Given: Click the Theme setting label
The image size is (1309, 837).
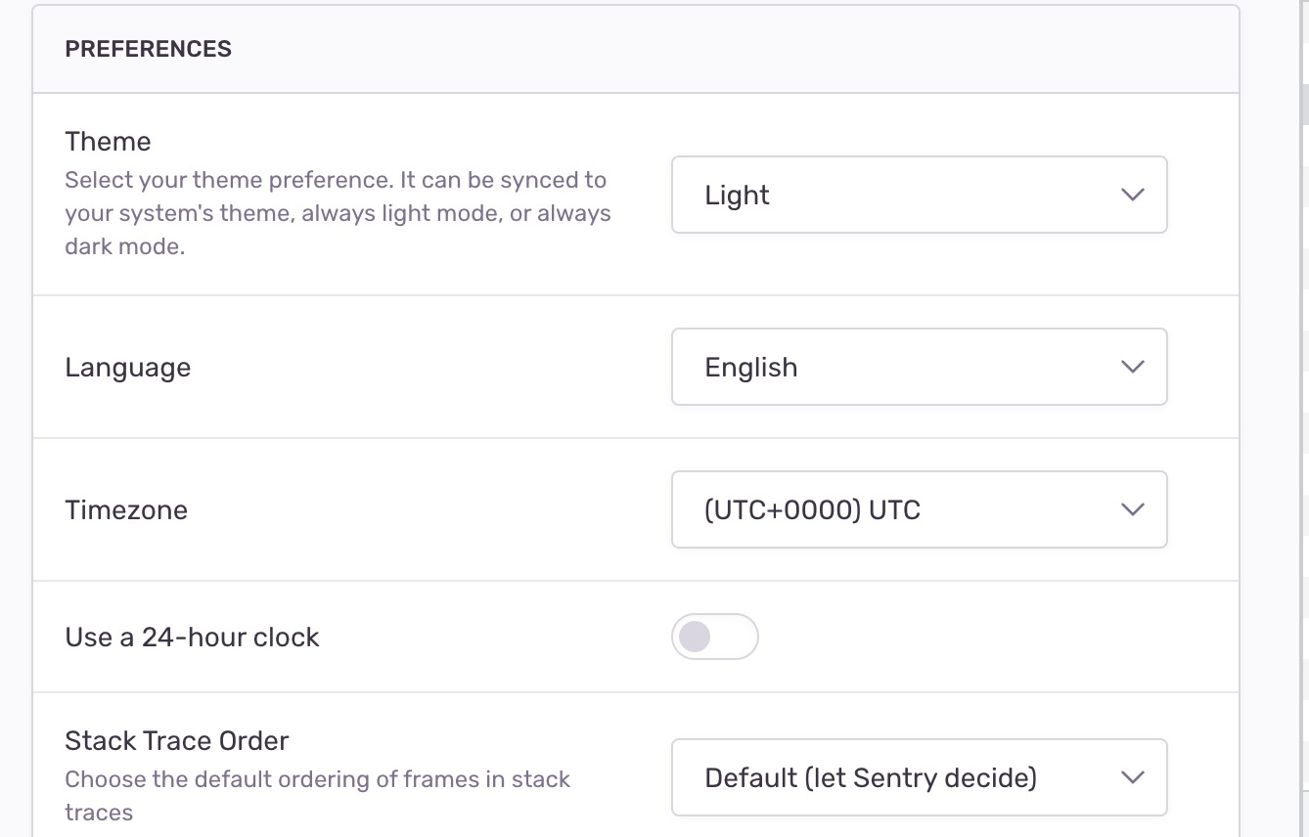Looking at the screenshot, I should (x=108, y=141).
